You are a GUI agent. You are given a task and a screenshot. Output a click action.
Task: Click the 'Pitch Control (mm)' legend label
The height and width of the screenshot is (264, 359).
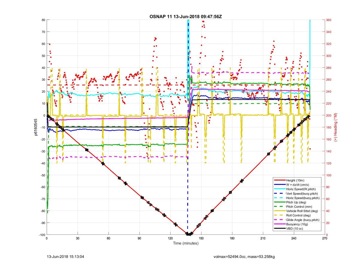[300, 207]
